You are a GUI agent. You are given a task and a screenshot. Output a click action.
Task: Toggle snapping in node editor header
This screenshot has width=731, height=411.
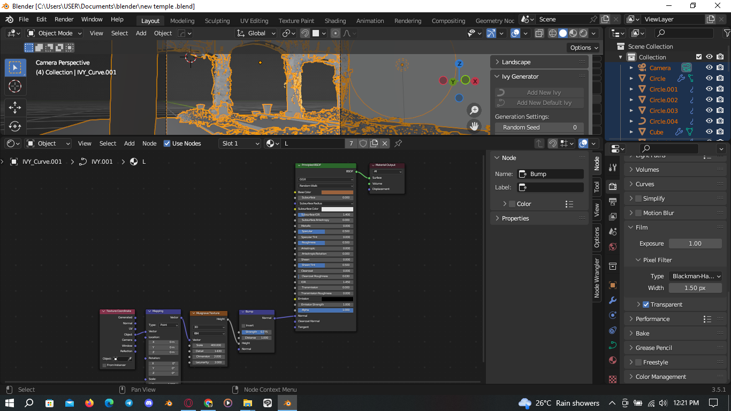tap(553, 143)
